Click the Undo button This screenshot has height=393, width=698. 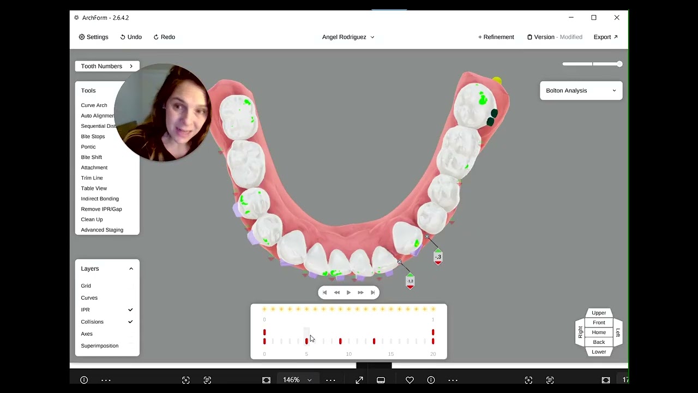click(131, 37)
